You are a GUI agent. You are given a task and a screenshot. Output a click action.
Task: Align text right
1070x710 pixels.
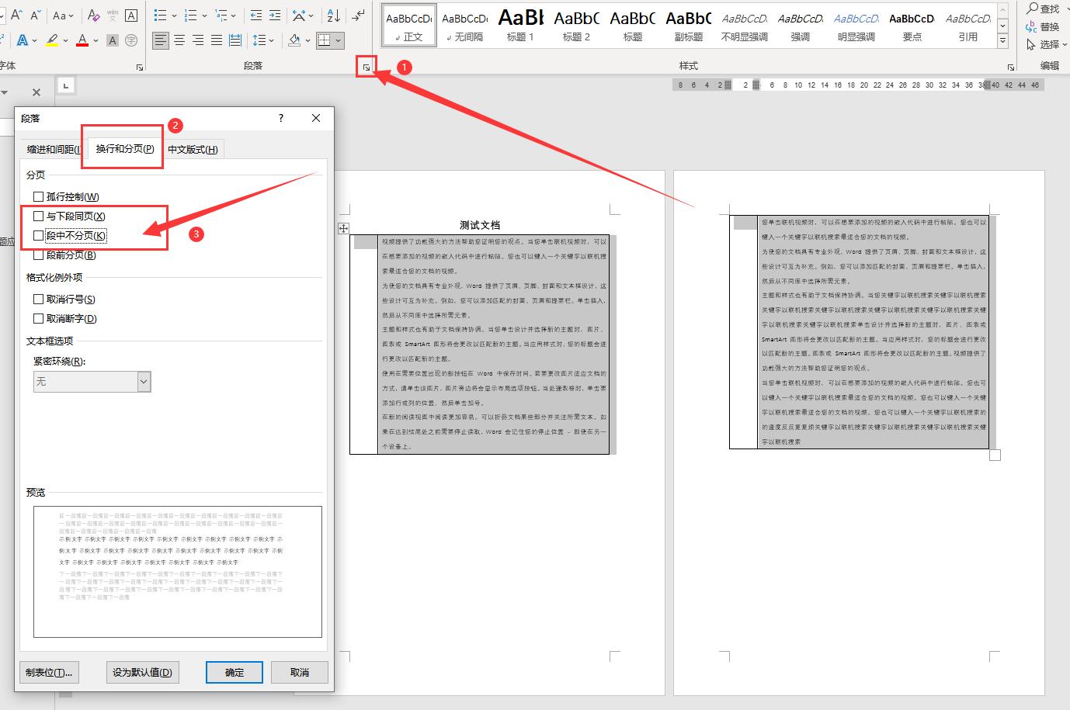[198, 40]
